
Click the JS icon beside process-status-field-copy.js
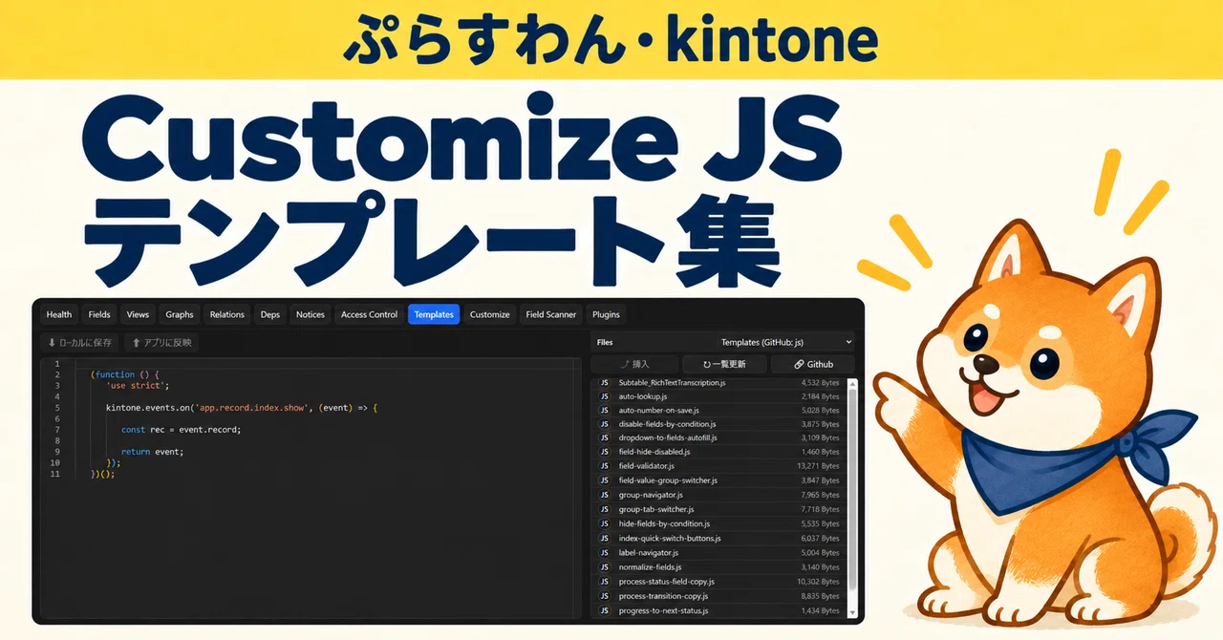(604, 582)
